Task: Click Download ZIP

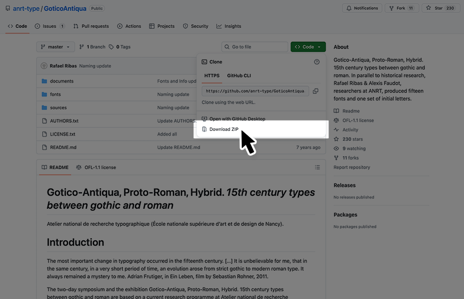Action: click(223, 129)
